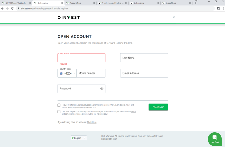The image size is (225, 147).
Task: Tick the over 18 years old checkbox
Action: [59, 112]
